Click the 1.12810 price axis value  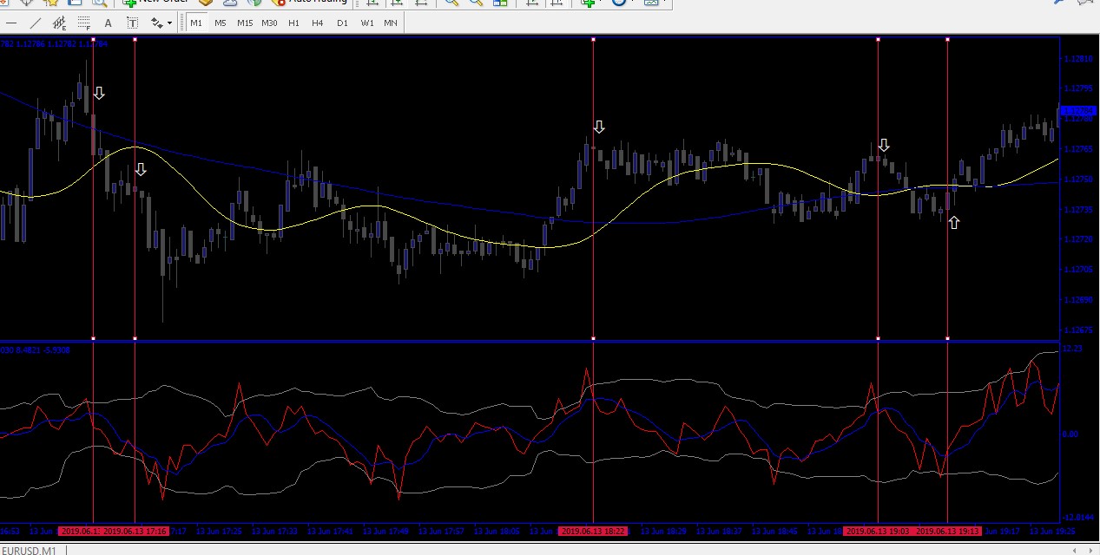[x=1078, y=59]
